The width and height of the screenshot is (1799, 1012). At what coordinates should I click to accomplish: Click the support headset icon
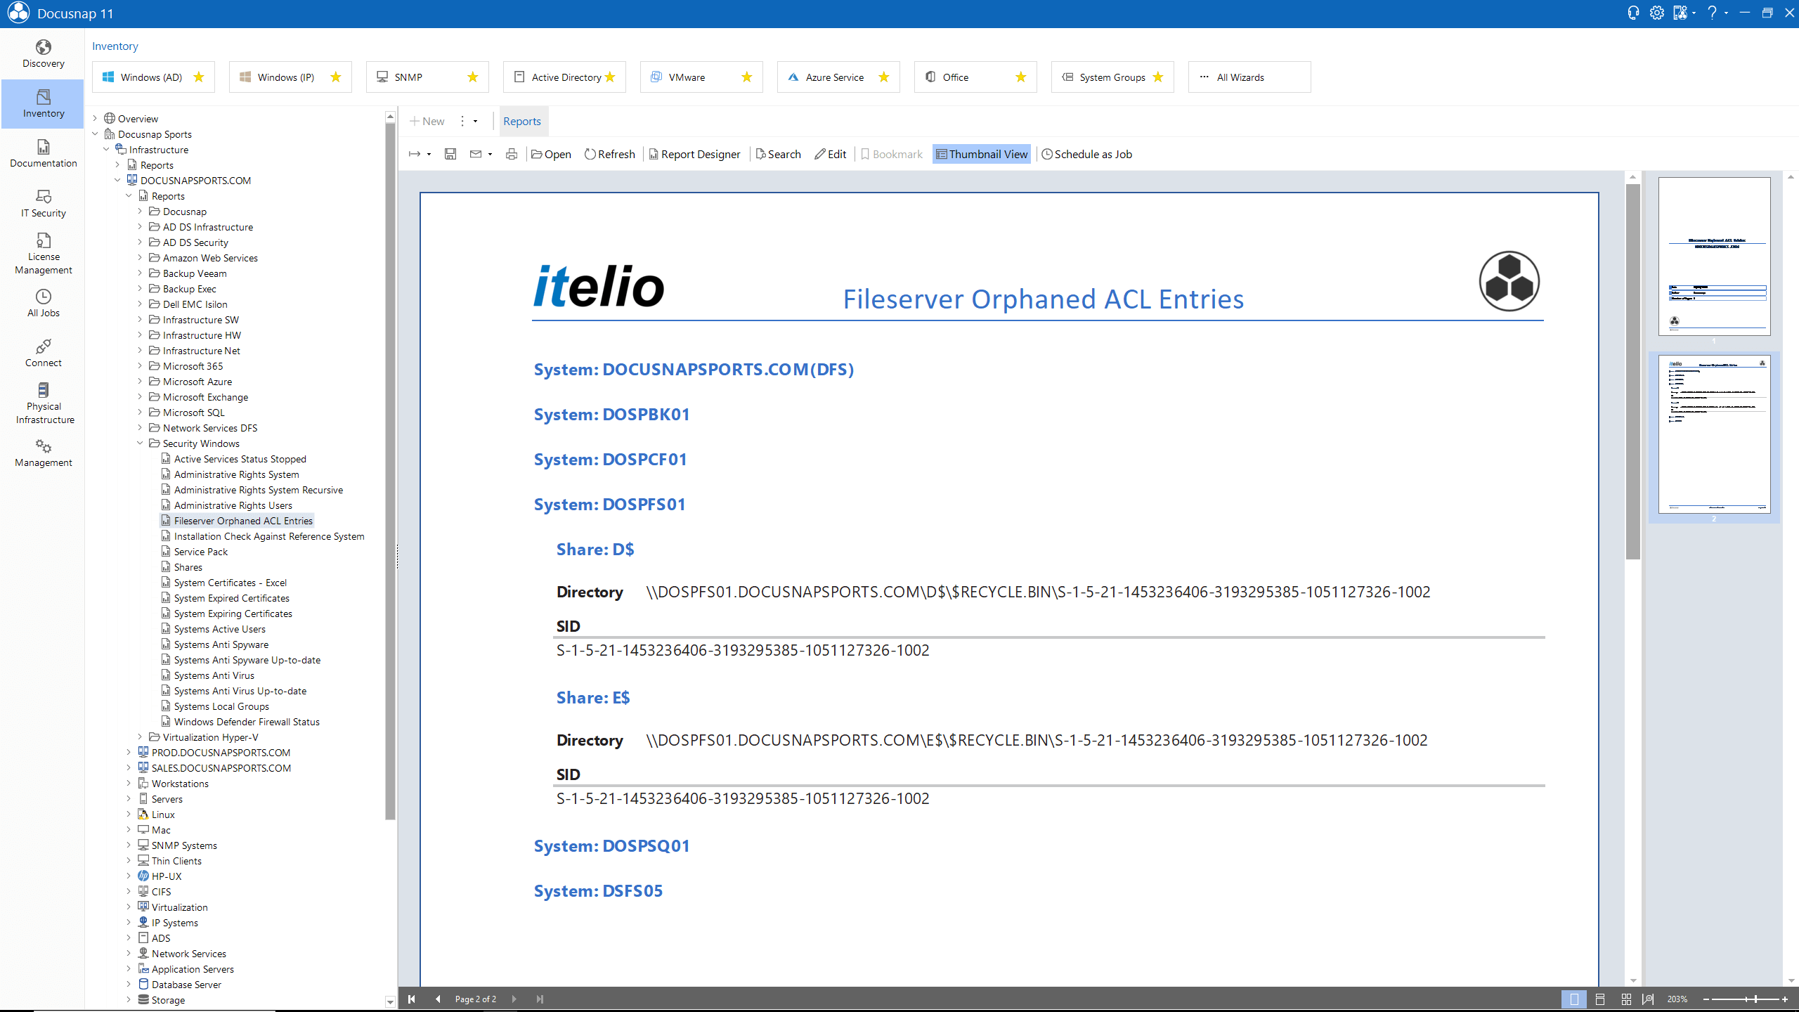pos(1634,13)
